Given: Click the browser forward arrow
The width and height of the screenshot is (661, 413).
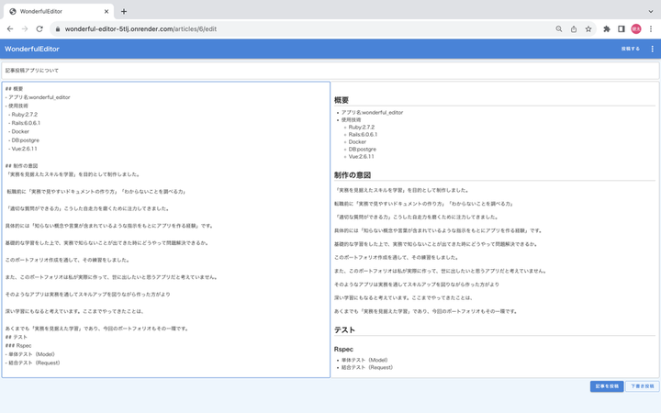Looking at the screenshot, I should 25,29.
